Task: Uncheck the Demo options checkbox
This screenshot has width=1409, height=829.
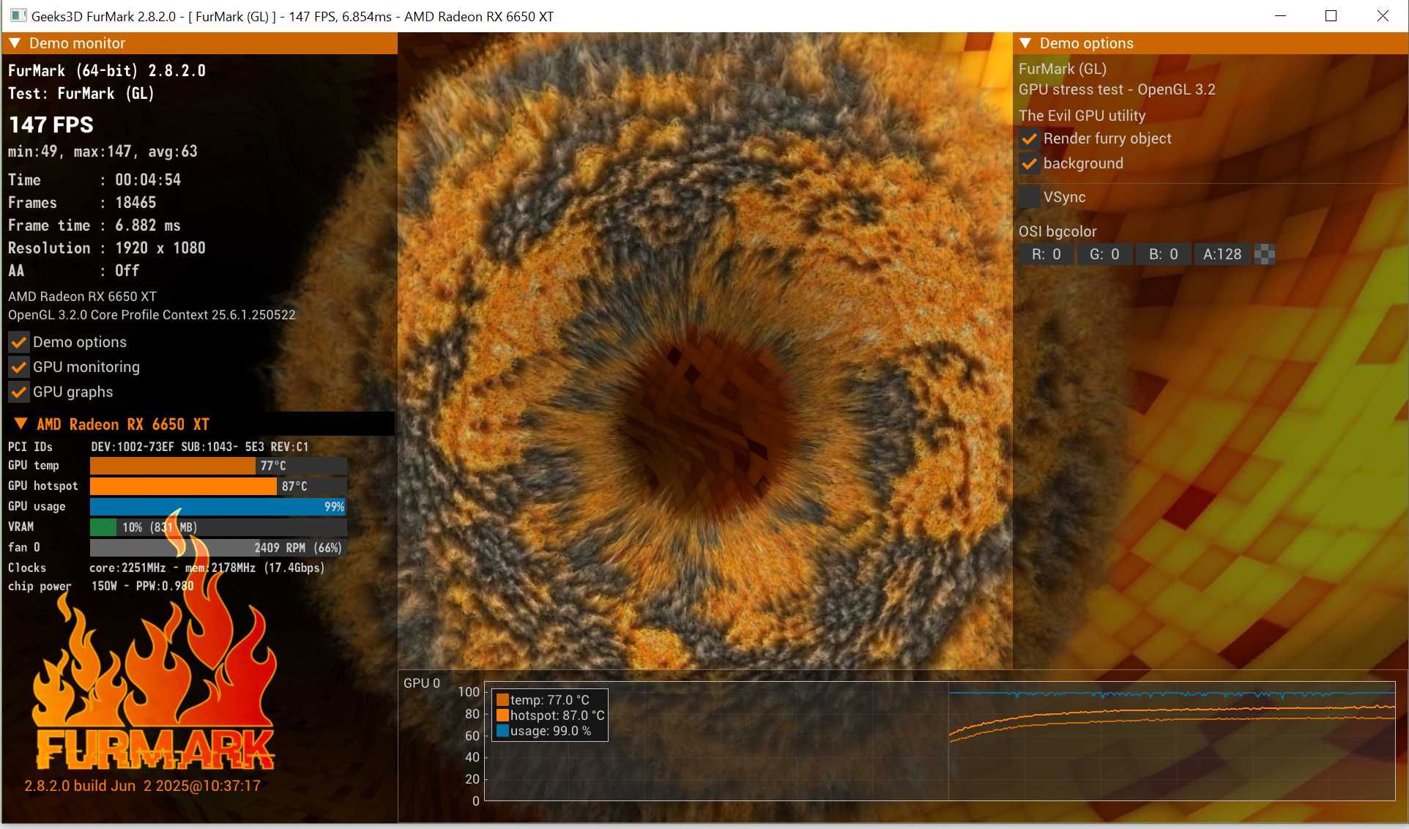Action: [x=19, y=342]
